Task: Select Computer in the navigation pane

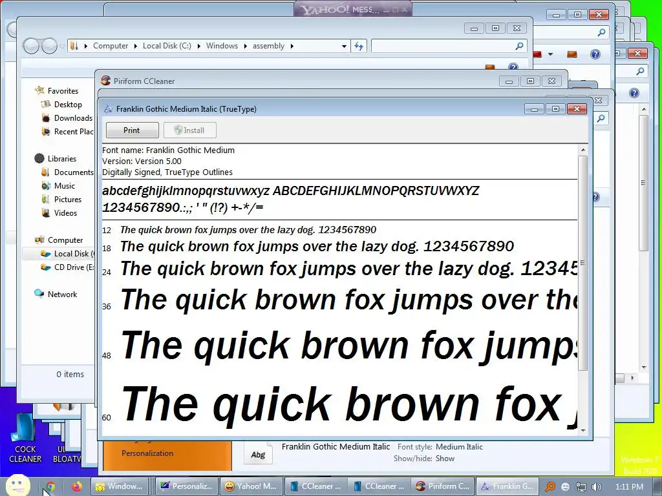Action: [65, 240]
